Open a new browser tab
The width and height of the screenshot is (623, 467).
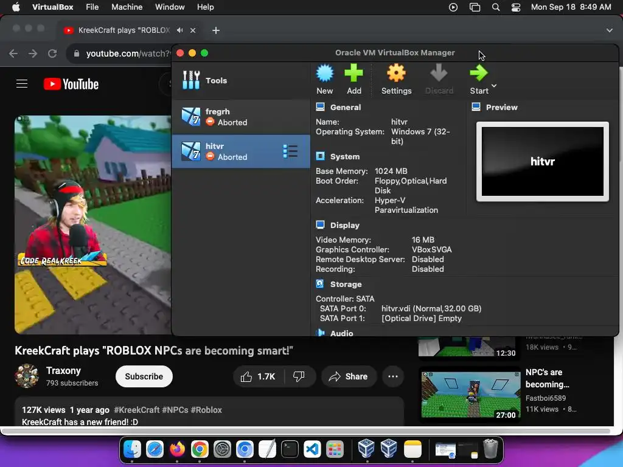216,30
